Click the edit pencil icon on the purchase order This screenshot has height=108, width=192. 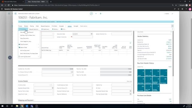[x=91, y=13]
